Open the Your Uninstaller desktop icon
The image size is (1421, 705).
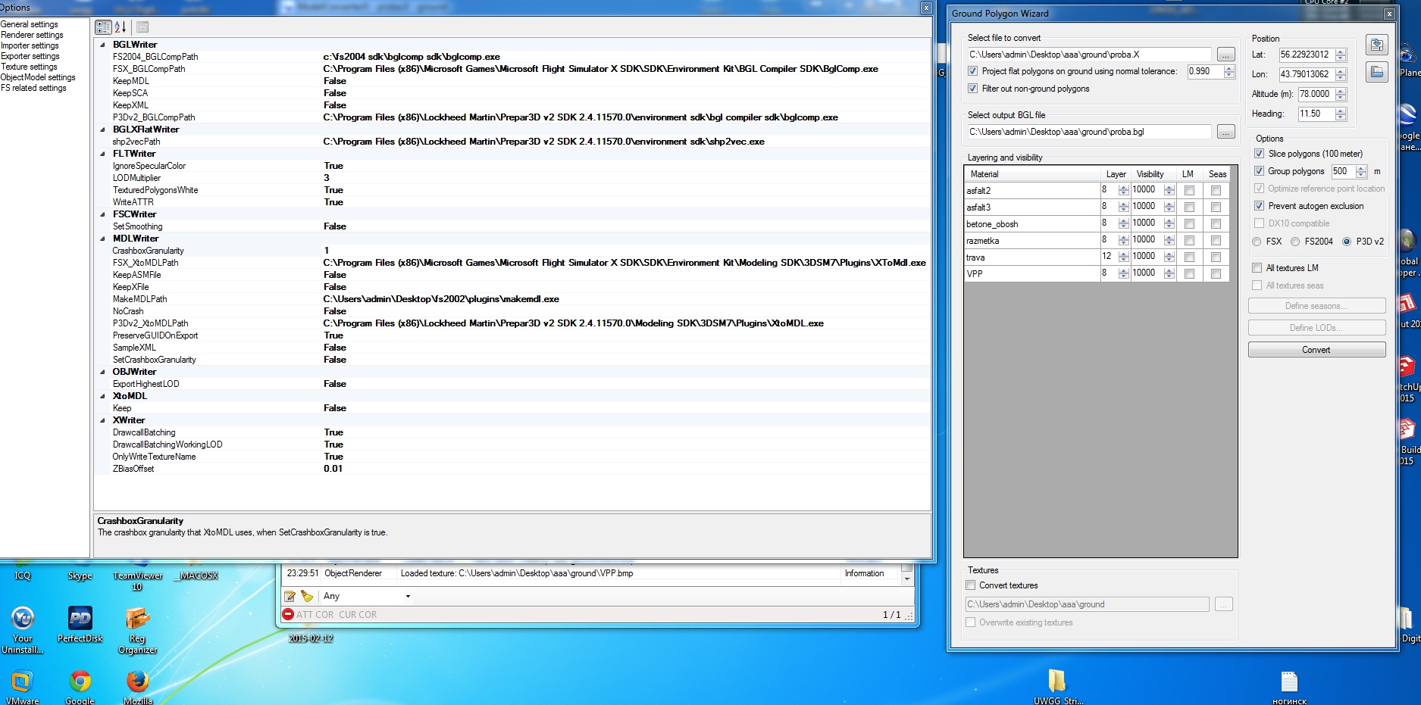coord(23,630)
